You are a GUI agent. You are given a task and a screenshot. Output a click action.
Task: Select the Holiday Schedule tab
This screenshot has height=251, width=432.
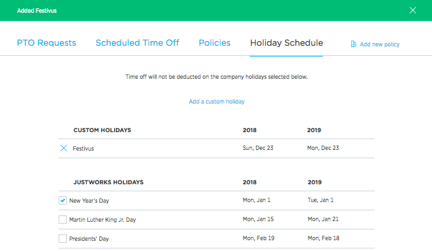(x=286, y=43)
